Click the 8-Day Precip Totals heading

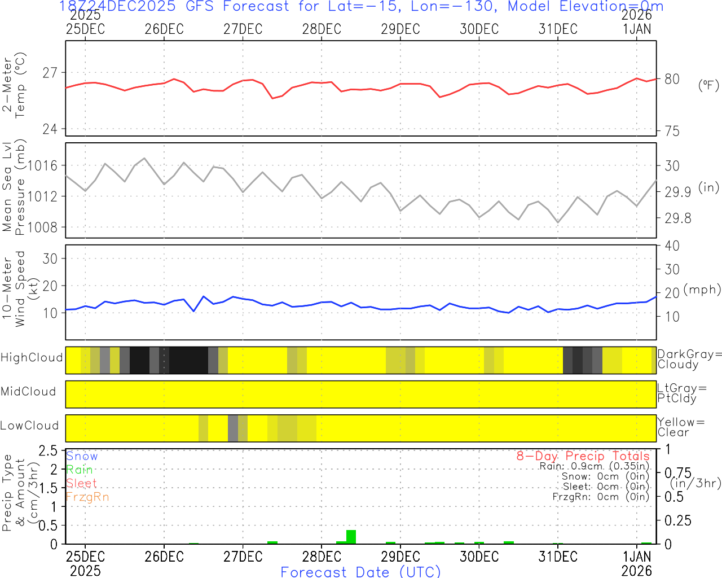point(583,456)
